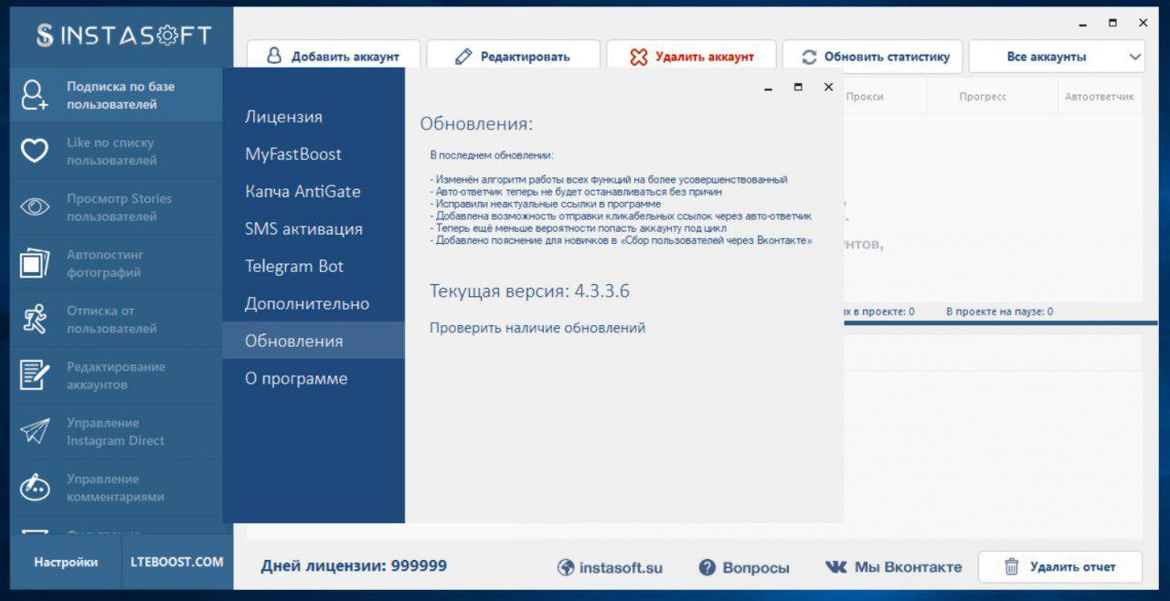Screen dimensions: 1170x601
Task: Click the running man icon for Отписка
Action: tap(35, 320)
